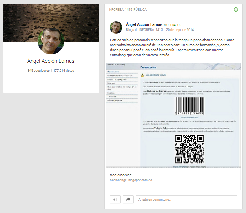Click the post date 20 de sept. de 2014

click(x=180, y=30)
